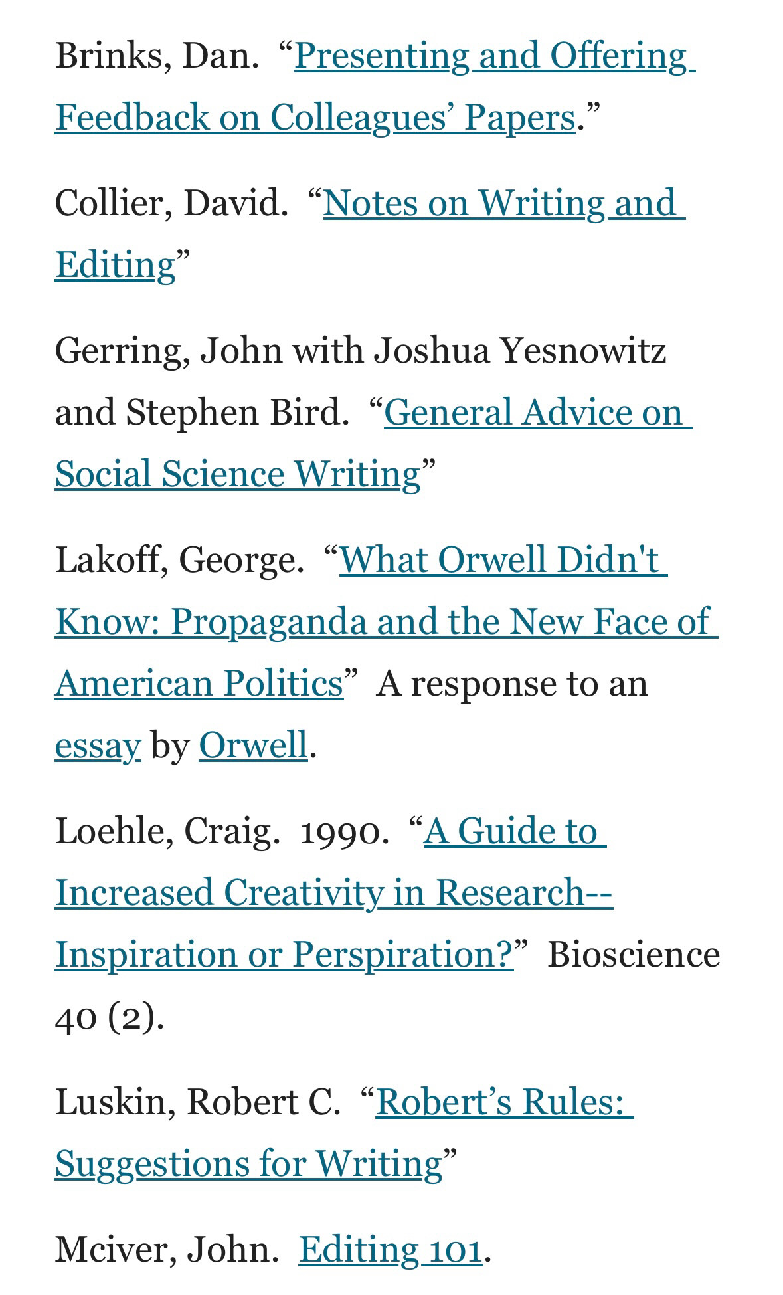Open Mciver's "Editing 101" link
The image size is (783, 1295).
(391, 1249)
